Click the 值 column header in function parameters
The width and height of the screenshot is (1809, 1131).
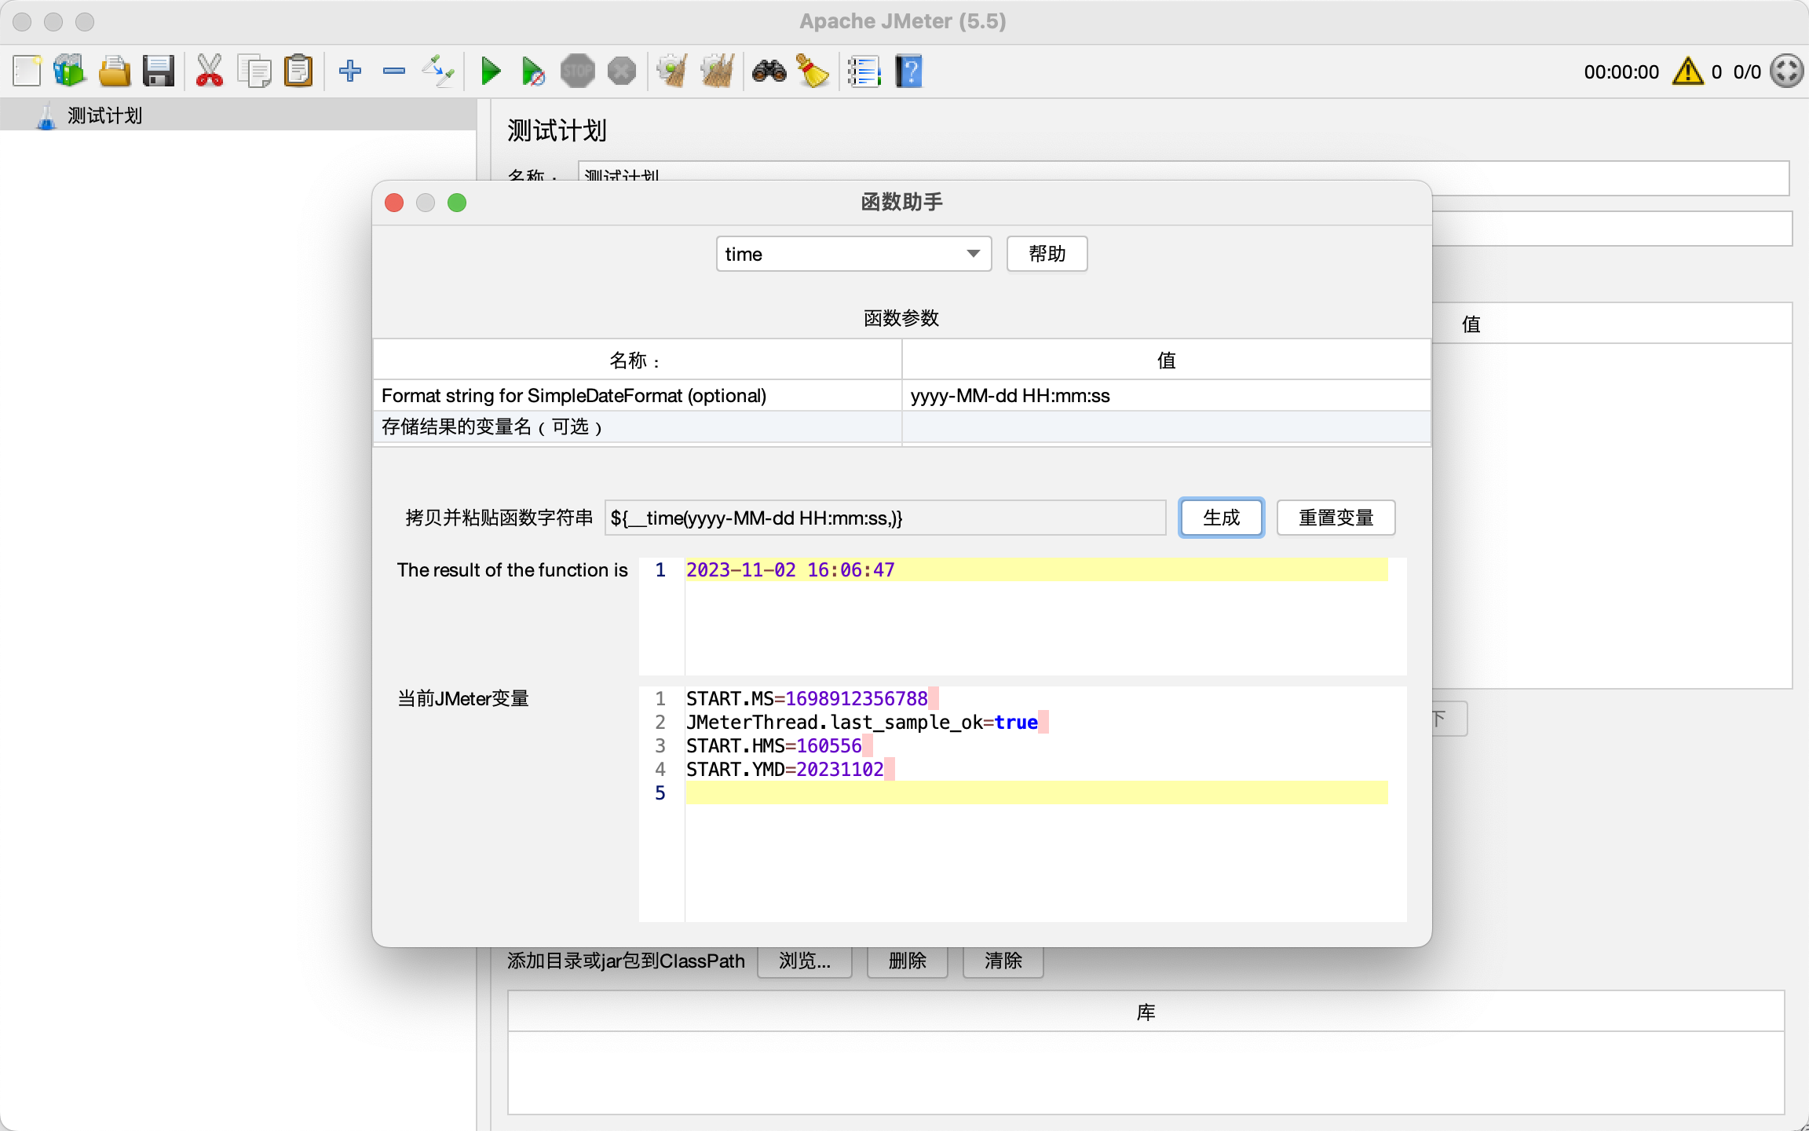pos(1166,360)
